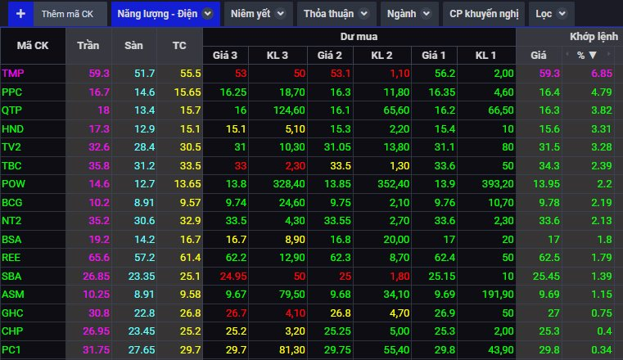
Task: Open NT2 stock symbol
Action: coord(11,221)
